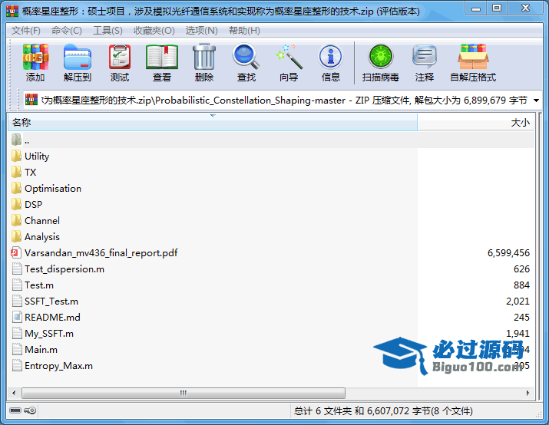Click the 添加 (Add) toolbar icon

point(35,57)
